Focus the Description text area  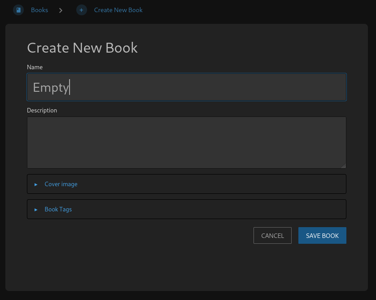[187, 143]
